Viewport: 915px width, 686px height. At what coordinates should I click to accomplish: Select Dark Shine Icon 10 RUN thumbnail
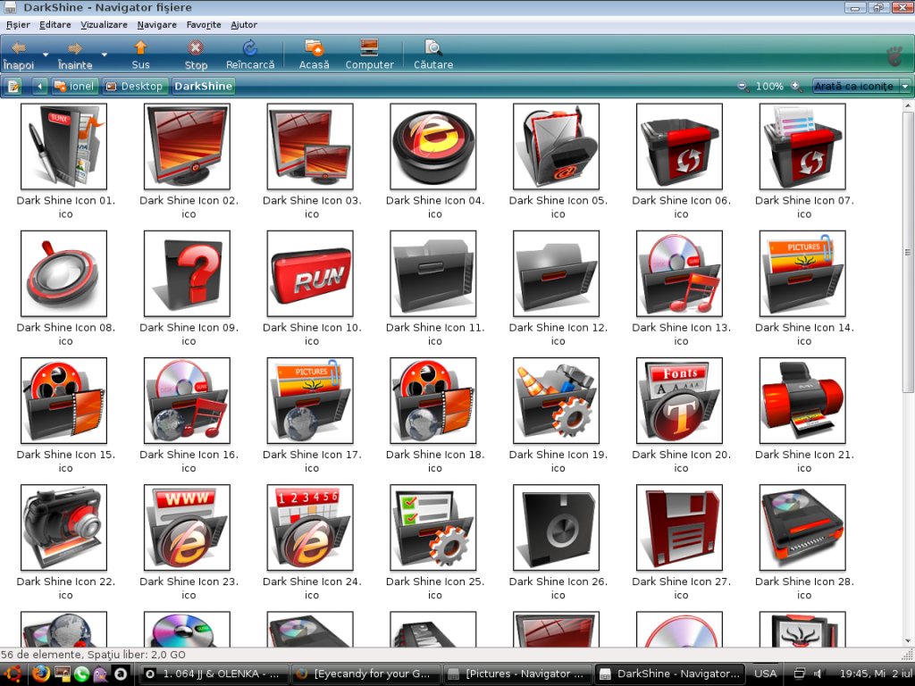click(310, 273)
